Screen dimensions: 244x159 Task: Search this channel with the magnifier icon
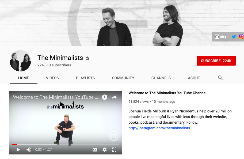coord(220,78)
